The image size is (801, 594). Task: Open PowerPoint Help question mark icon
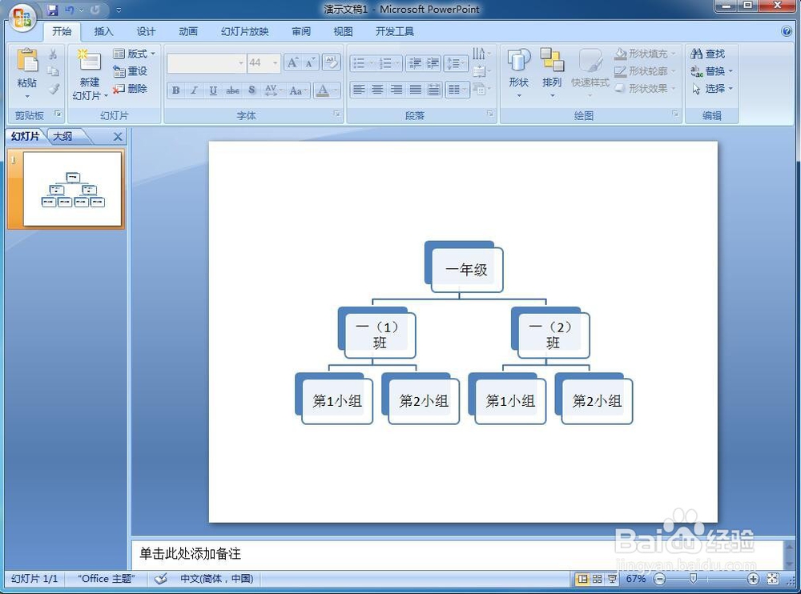[x=787, y=32]
